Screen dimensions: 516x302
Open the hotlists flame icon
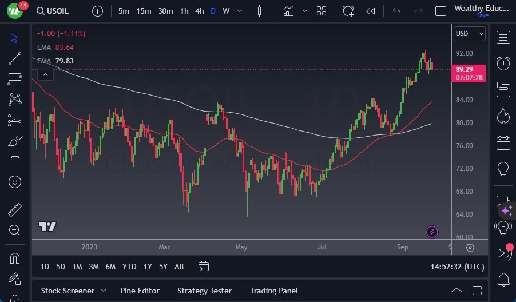503,116
